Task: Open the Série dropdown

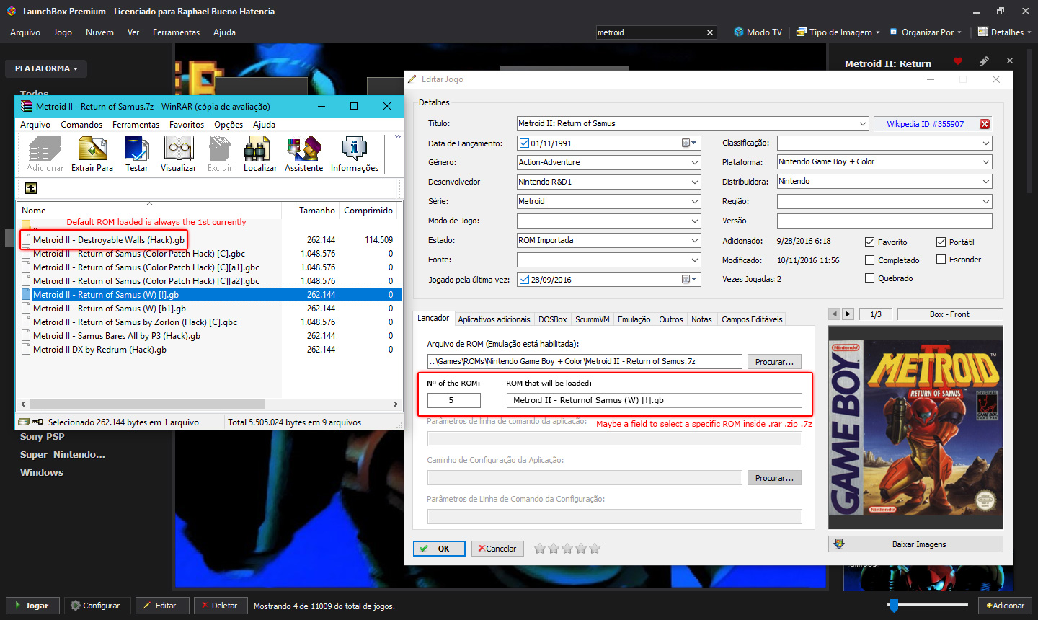Action: pyautogui.click(x=695, y=202)
